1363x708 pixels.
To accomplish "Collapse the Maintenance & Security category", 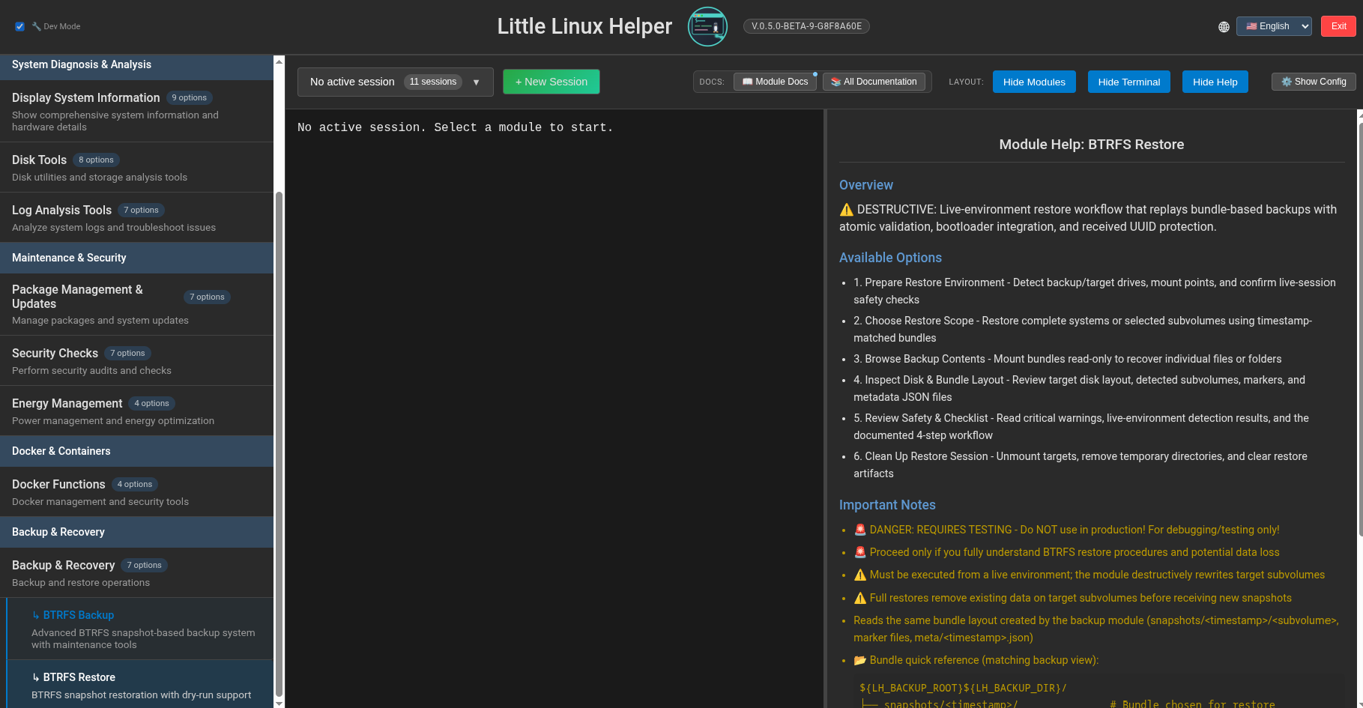I will coord(136,258).
